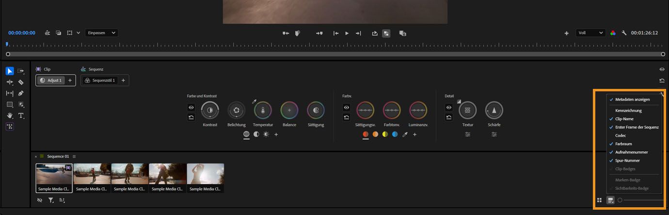Toggle visibility of the Detail group
Image resolution: width=669 pixels, height=215 pixels.
coord(449,107)
